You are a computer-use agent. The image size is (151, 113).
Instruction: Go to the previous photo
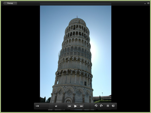tap(69, 106)
